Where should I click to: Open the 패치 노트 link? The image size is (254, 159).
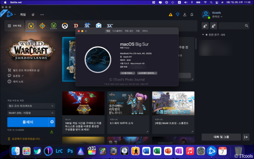click(15, 81)
